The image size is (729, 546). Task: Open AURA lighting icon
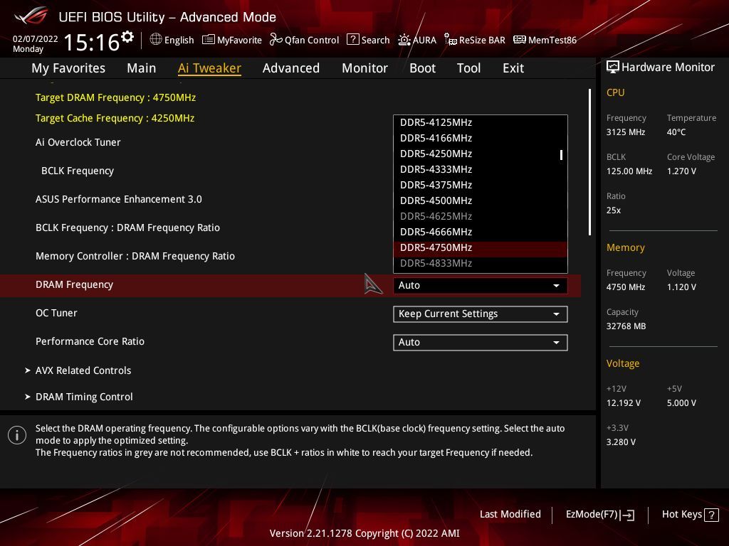[x=404, y=40]
